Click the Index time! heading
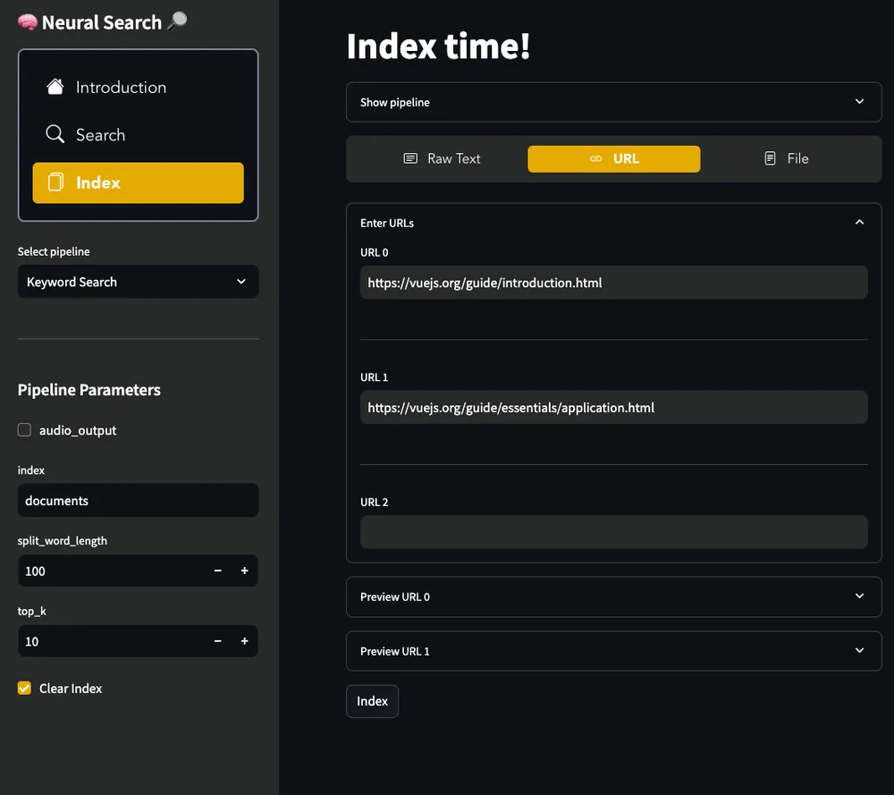The width and height of the screenshot is (894, 795). click(438, 47)
